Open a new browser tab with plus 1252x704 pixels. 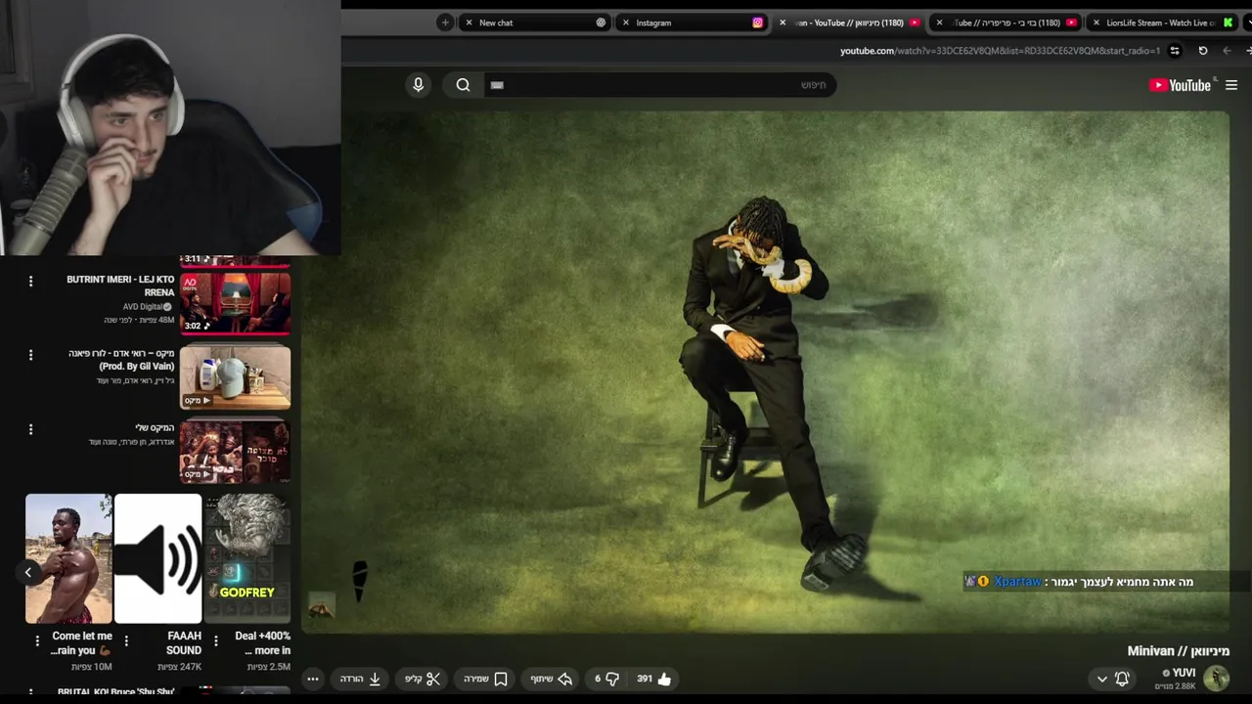[445, 22]
